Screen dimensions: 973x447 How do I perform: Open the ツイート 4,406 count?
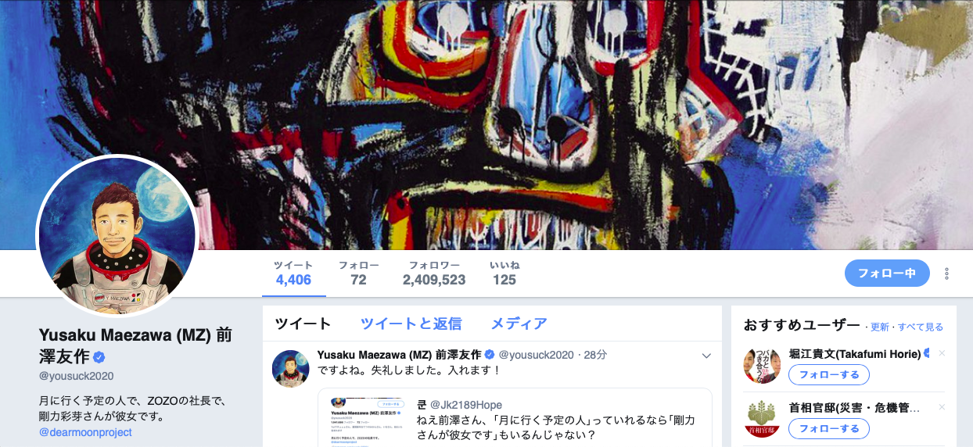[293, 273]
